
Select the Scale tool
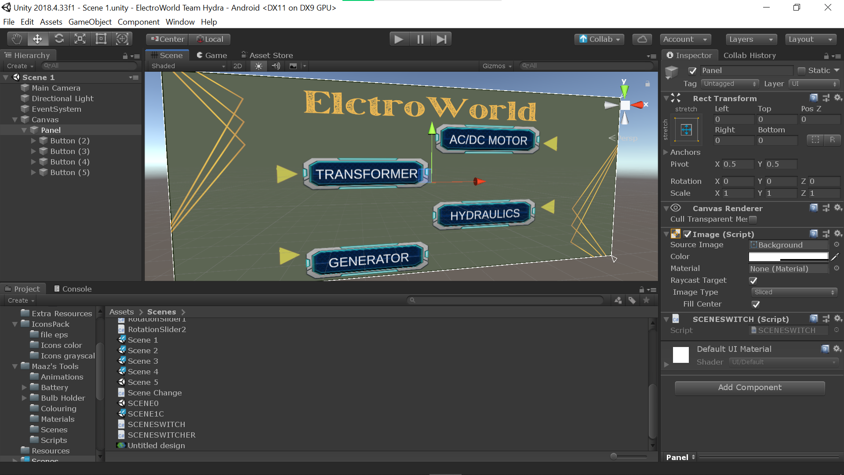[x=80, y=39]
